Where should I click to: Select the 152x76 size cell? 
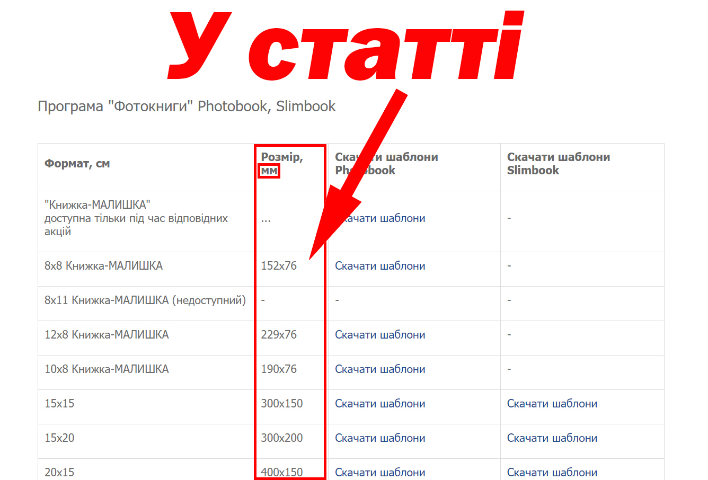[279, 266]
